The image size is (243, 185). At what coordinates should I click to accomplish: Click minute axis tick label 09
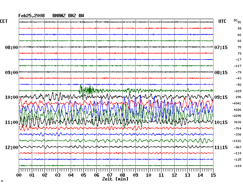[x=135, y=175]
